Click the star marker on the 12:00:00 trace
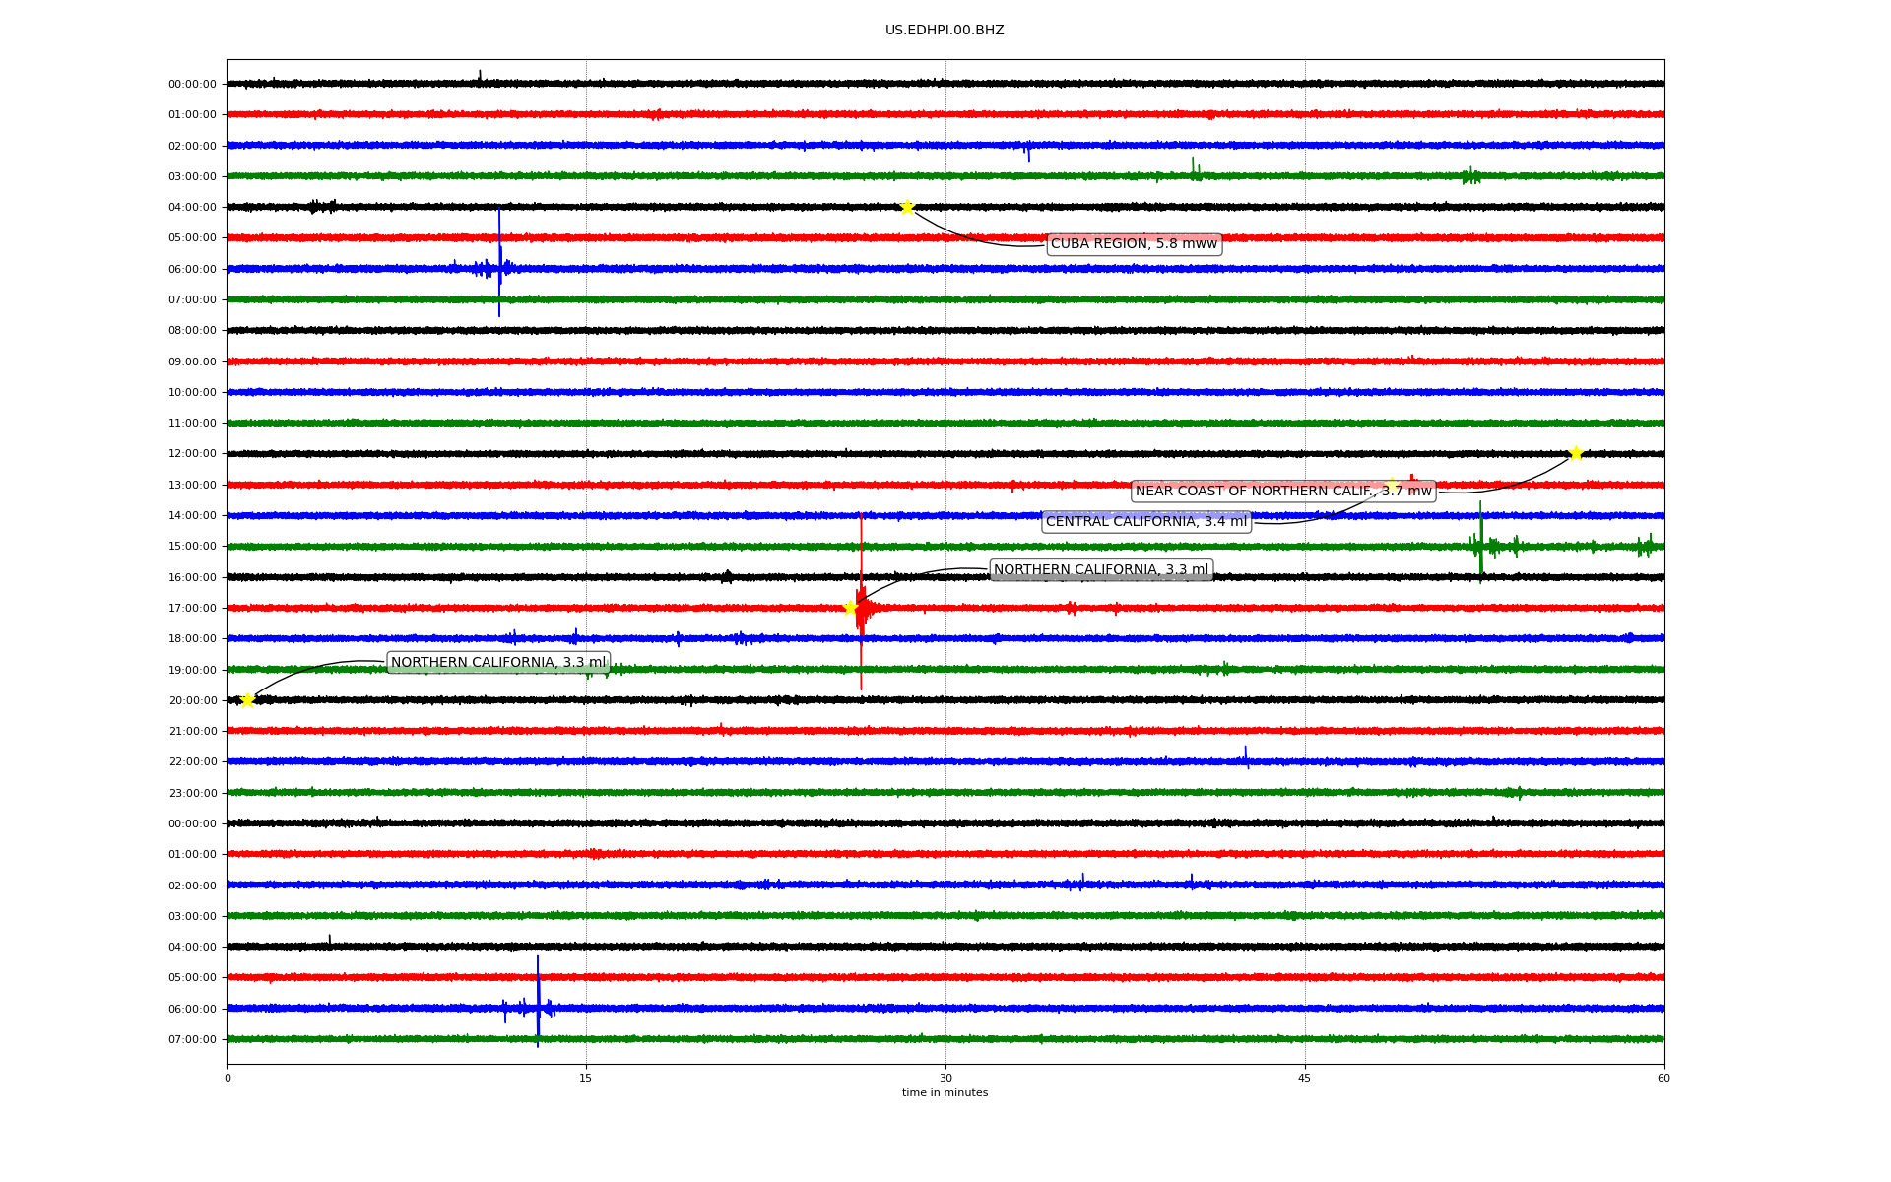The height and width of the screenshot is (1182, 1891). pos(1576,453)
